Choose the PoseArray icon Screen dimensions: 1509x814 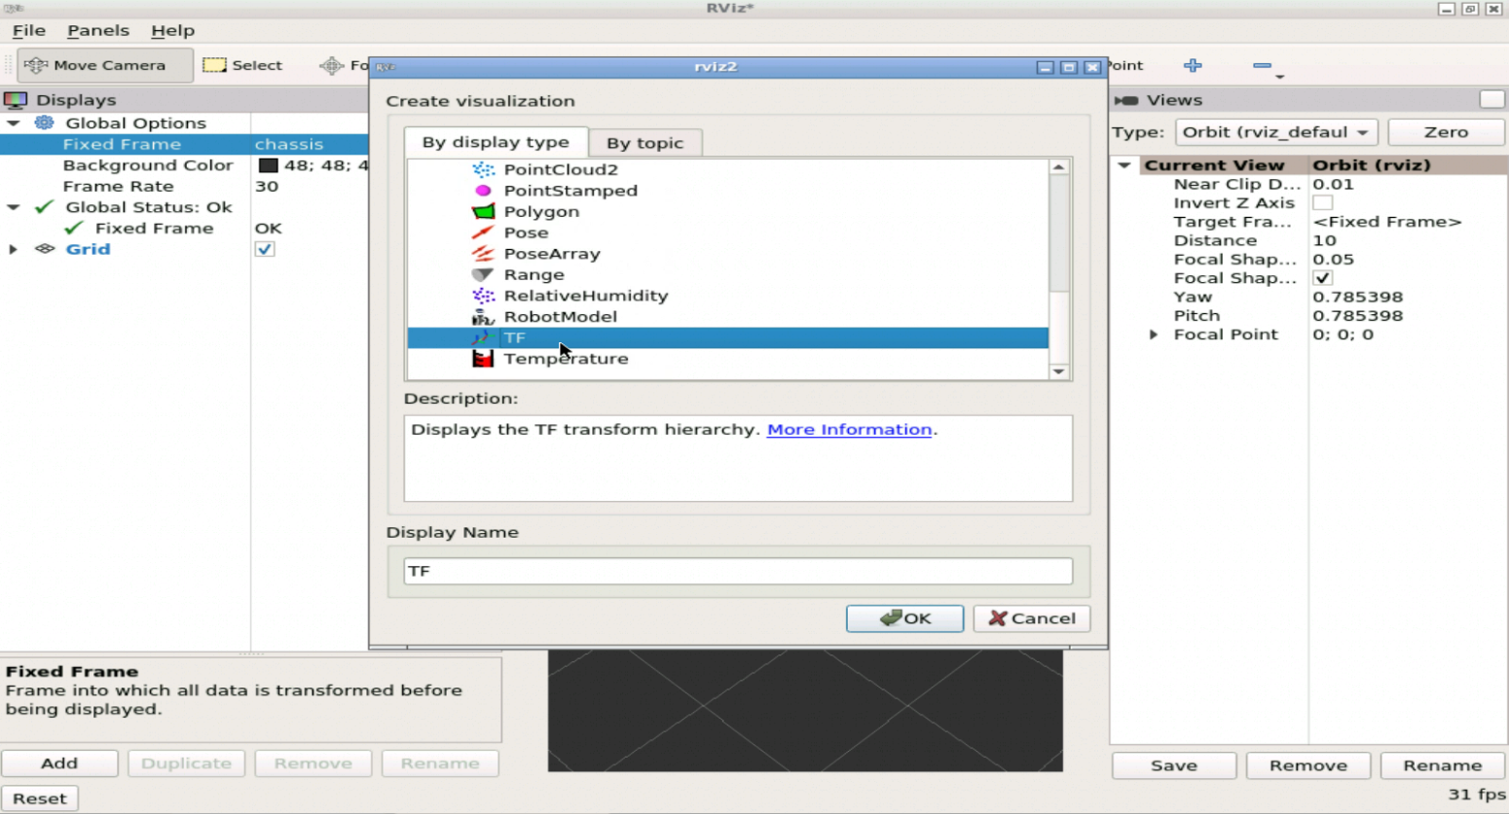pyautogui.click(x=483, y=254)
